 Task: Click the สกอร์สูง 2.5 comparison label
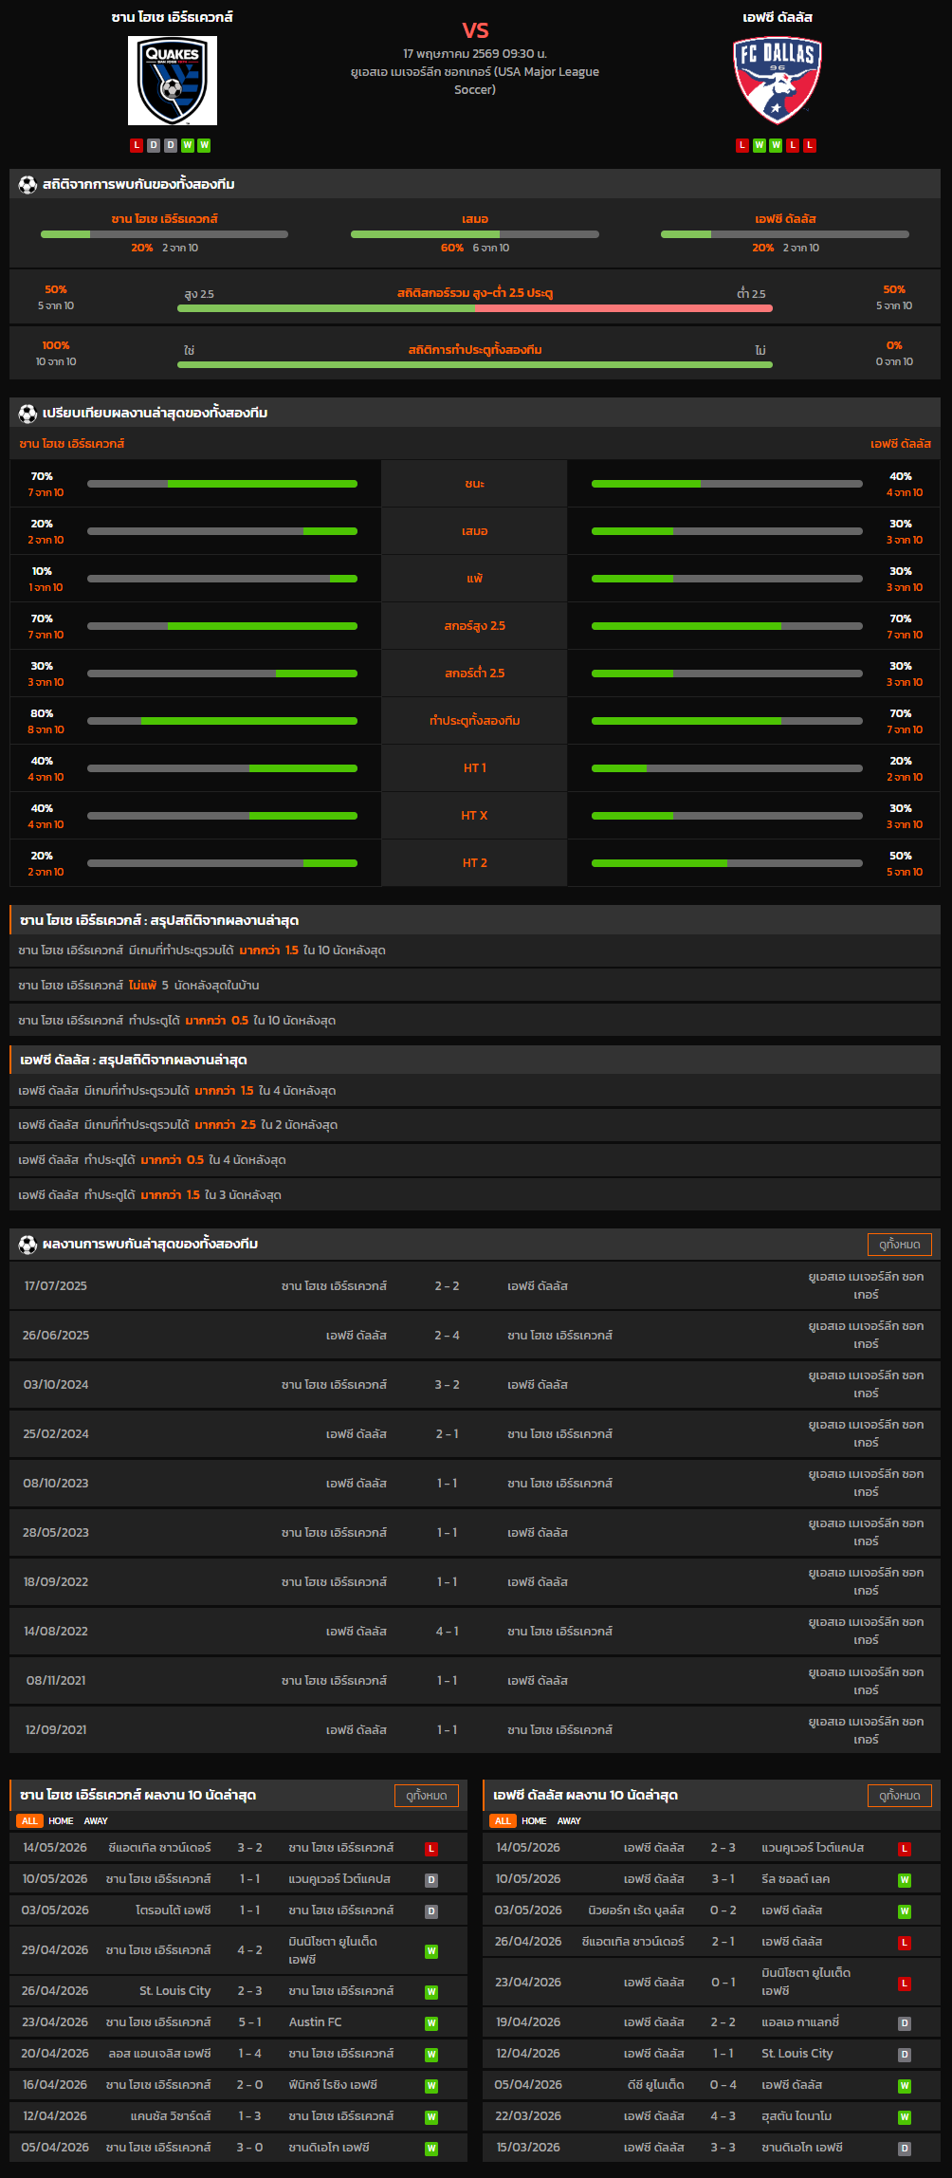tap(474, 626)
